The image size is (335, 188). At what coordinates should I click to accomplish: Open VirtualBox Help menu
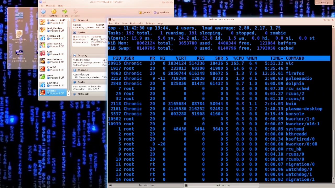click(60, 6)
